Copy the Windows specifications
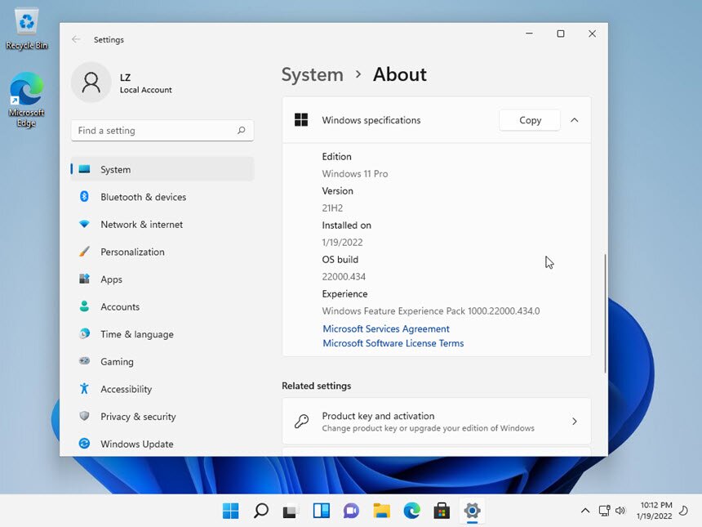Viewport: 702px width, 527px height. (x=530, y=120)
